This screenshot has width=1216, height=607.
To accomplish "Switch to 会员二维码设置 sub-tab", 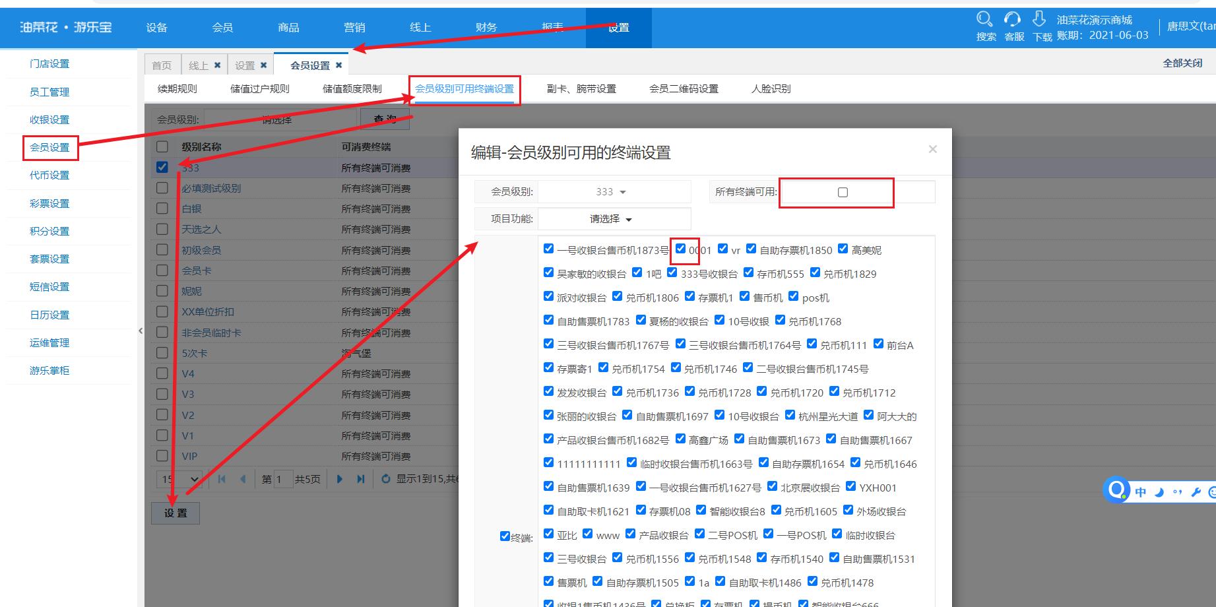I will (684, 88).
